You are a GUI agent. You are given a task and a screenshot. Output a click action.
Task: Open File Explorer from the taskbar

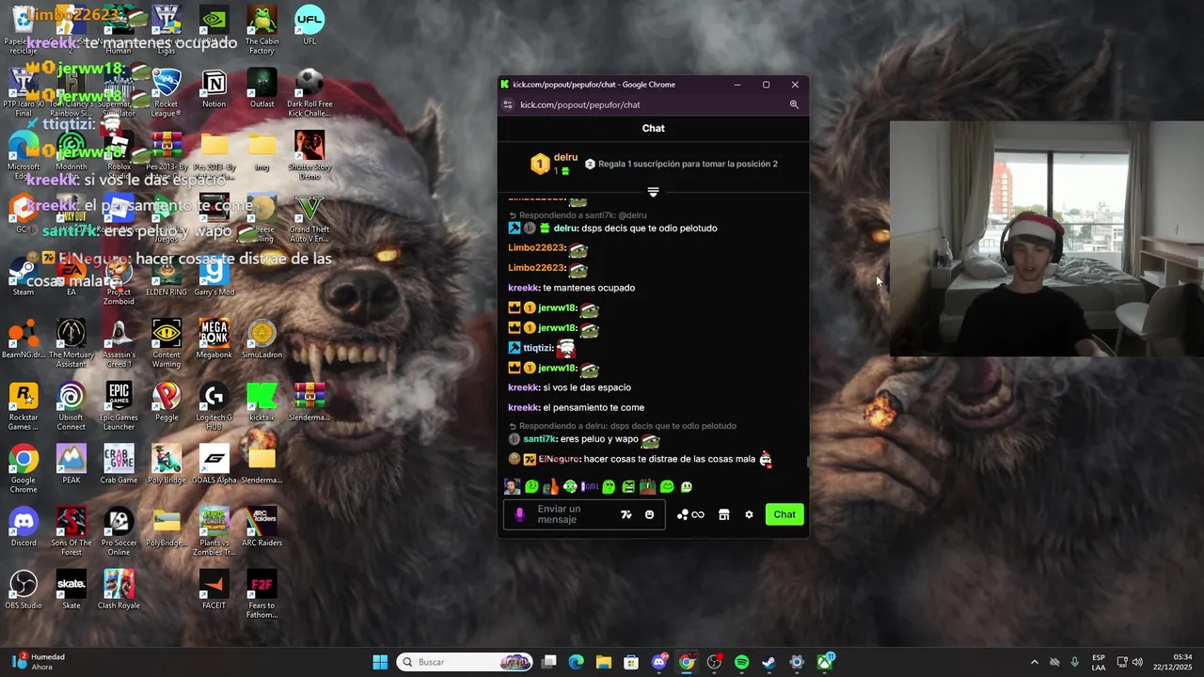click(604, 662)
